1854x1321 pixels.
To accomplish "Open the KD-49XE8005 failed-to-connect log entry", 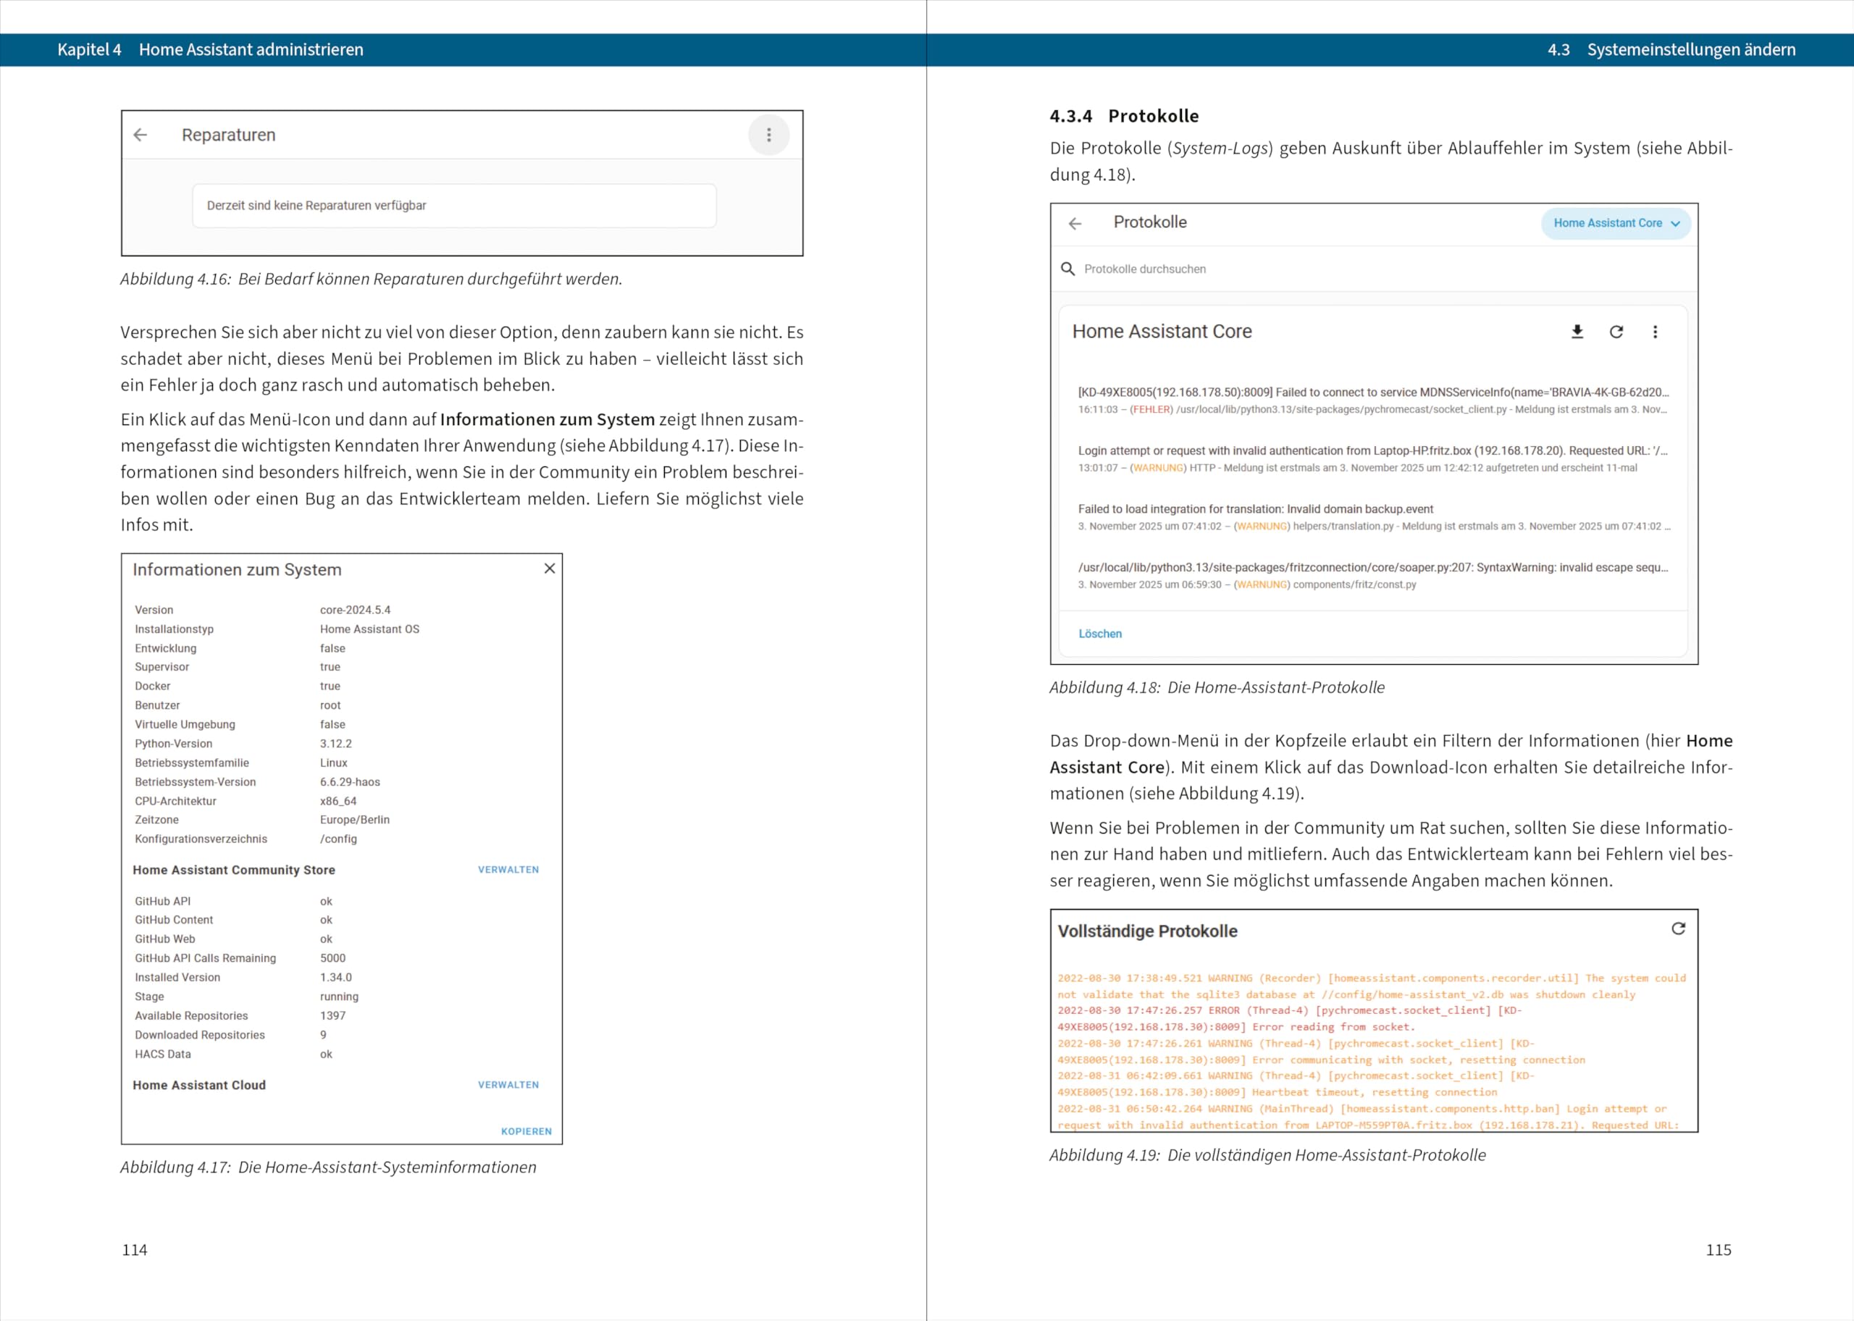I will [x=1373, y=401].
